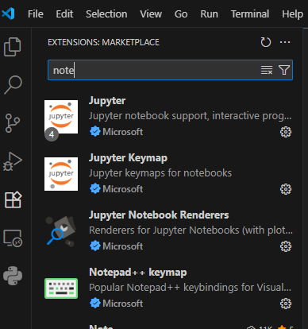Open the Explorer view in activity bar
The height and width of the screenshot is (329, 308).
click(x=13, y=47)
